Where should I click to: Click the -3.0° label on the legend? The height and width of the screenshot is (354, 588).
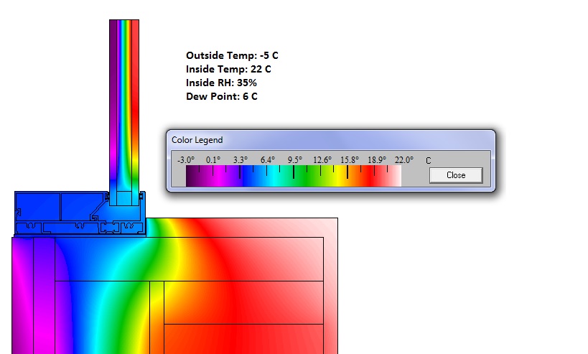point(186,160)
